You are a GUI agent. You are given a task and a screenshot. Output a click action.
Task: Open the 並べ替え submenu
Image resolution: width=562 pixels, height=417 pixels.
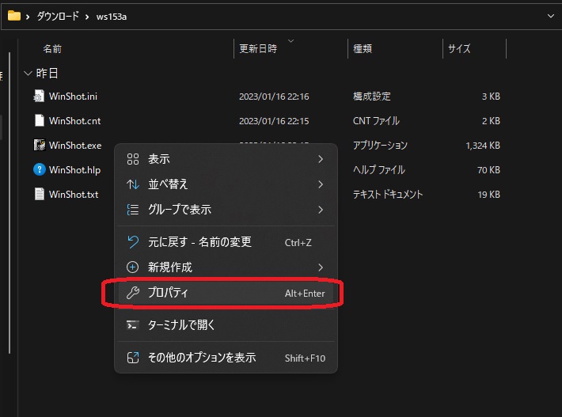[x=226, y=184]
